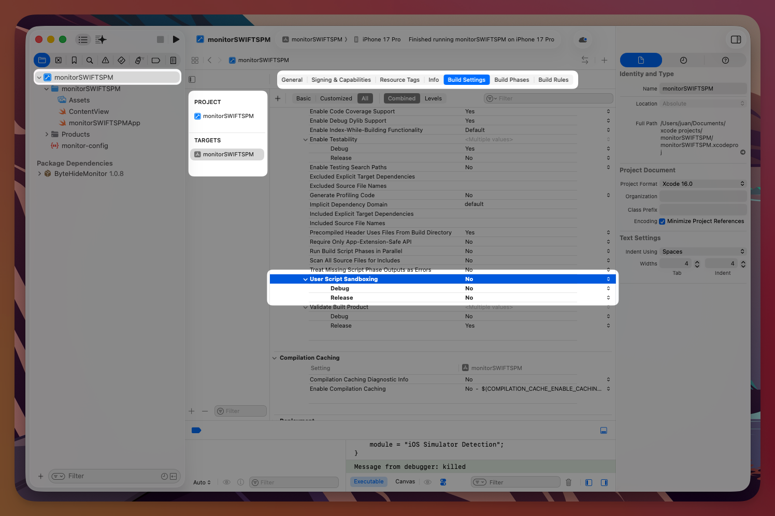
Task: Click the build settings Filter field
Action: coord(548,98)
